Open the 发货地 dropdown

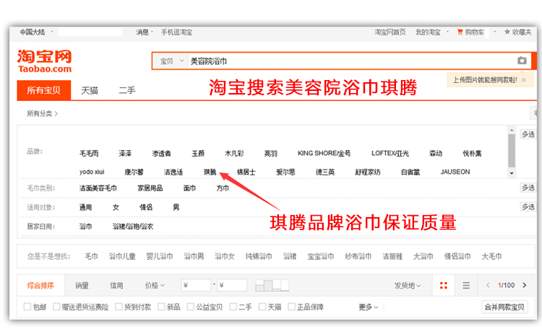coord(408,286)
